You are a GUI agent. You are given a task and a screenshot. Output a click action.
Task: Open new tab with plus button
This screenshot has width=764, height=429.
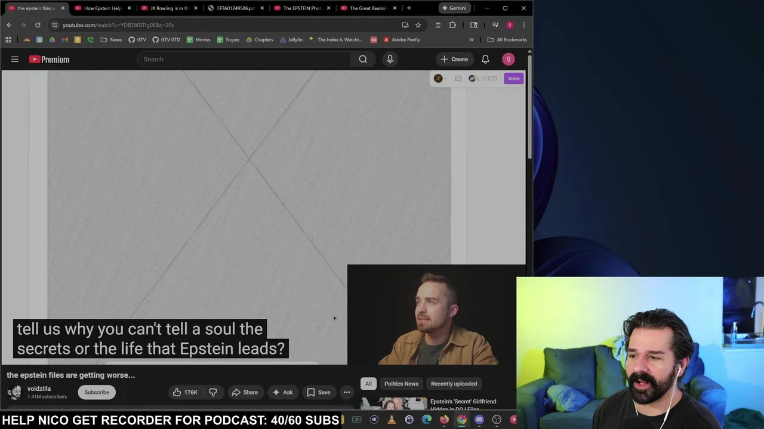pyautogui.click(x=409, y=8)
